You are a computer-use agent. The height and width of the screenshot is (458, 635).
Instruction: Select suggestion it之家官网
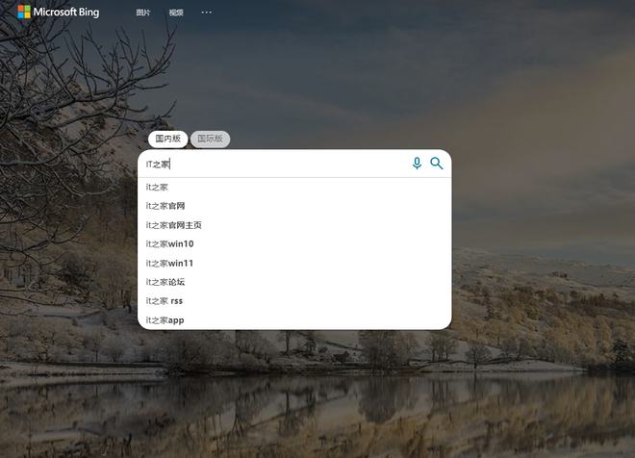[x=294, y=206]
